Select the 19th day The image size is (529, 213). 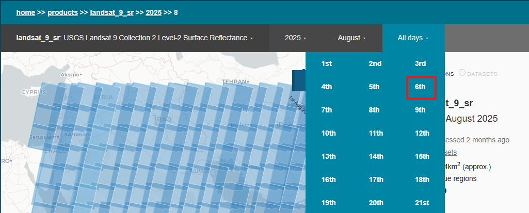coord(329,203)
